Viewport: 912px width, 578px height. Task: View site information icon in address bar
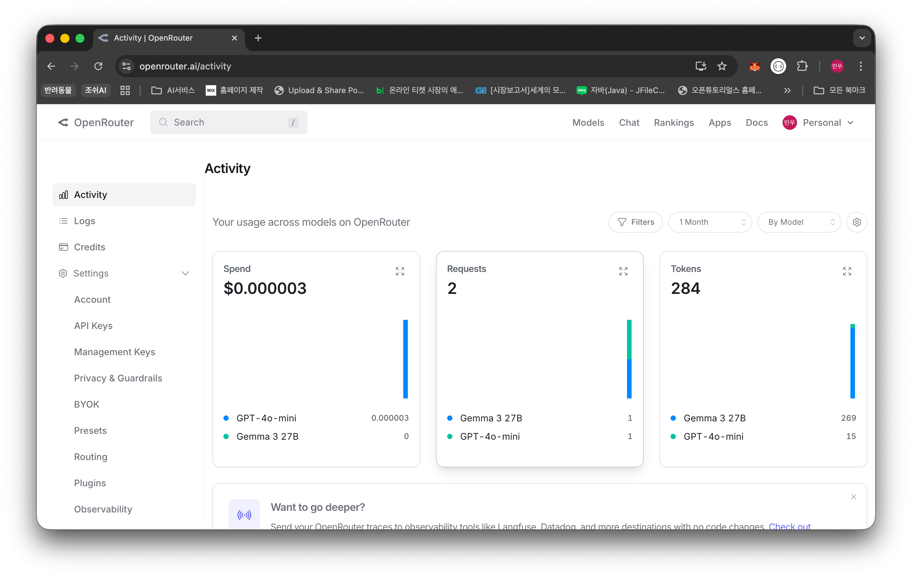click(x=126, y=66)
